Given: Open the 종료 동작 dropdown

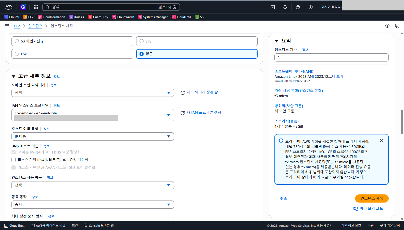Looking at the screenshot, I should coord(93,205).
